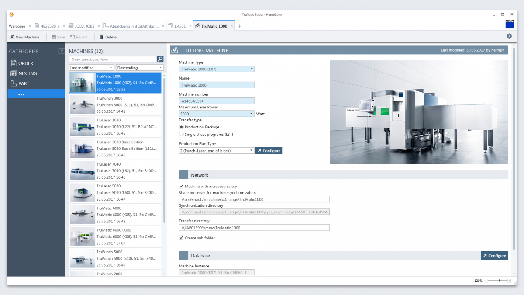Click the machines search magnifier icon

pyautogui.click(x=161, y=59)
